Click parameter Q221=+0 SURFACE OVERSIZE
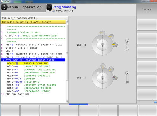The height and width of the screenshot is (116, 157). (x=29, y=76)
